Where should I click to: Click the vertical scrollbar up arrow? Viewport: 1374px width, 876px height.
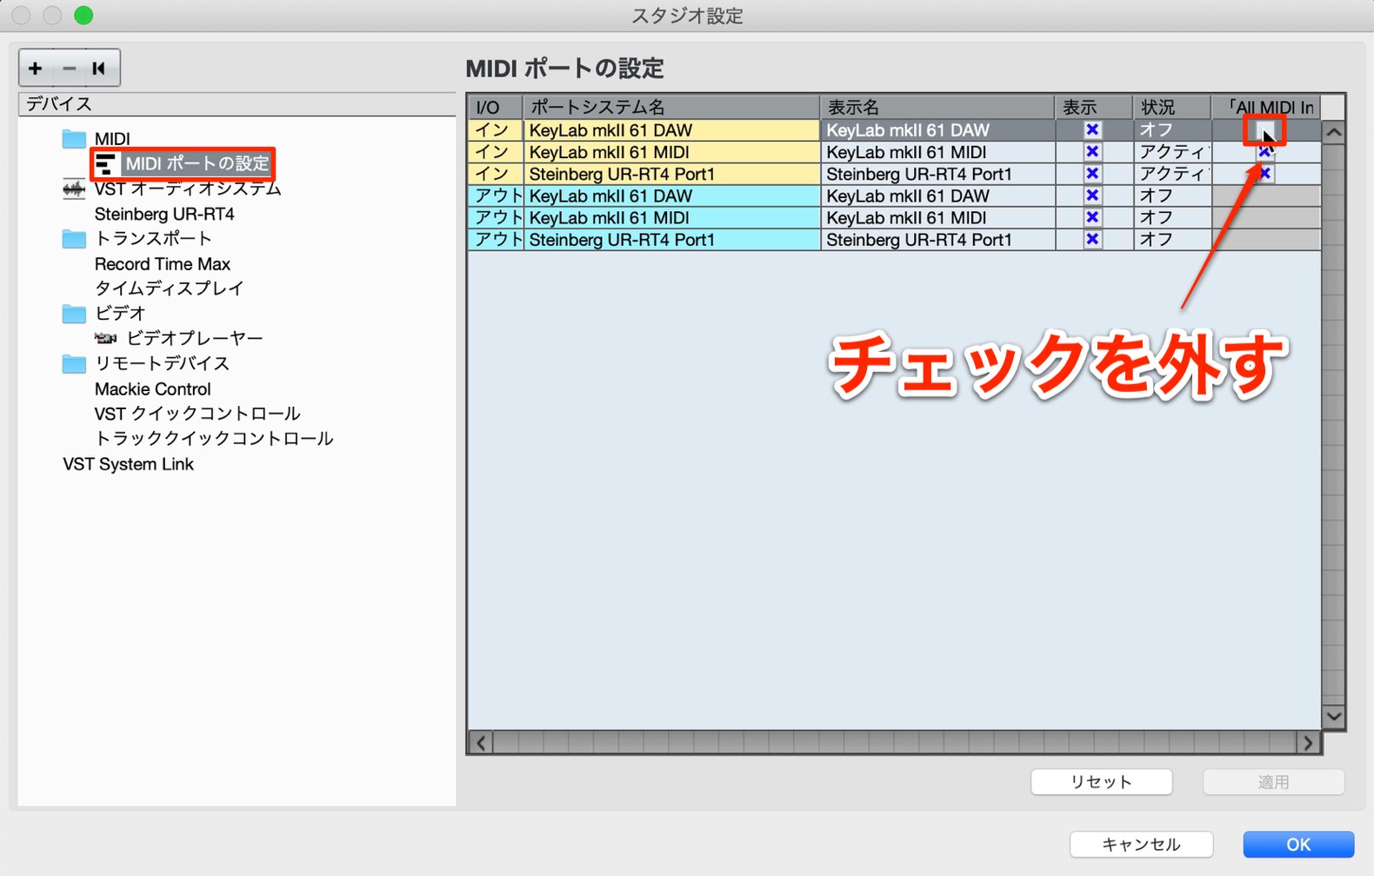click(1333, 133)
